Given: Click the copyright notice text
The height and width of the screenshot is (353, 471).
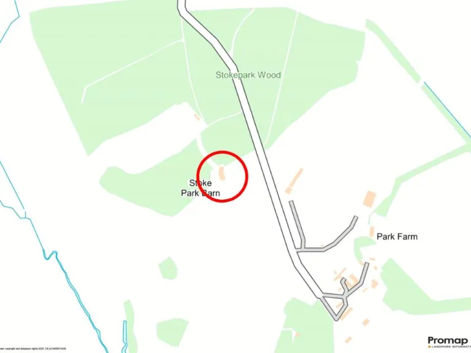Looking at the screenshot, I should (33, 349).
